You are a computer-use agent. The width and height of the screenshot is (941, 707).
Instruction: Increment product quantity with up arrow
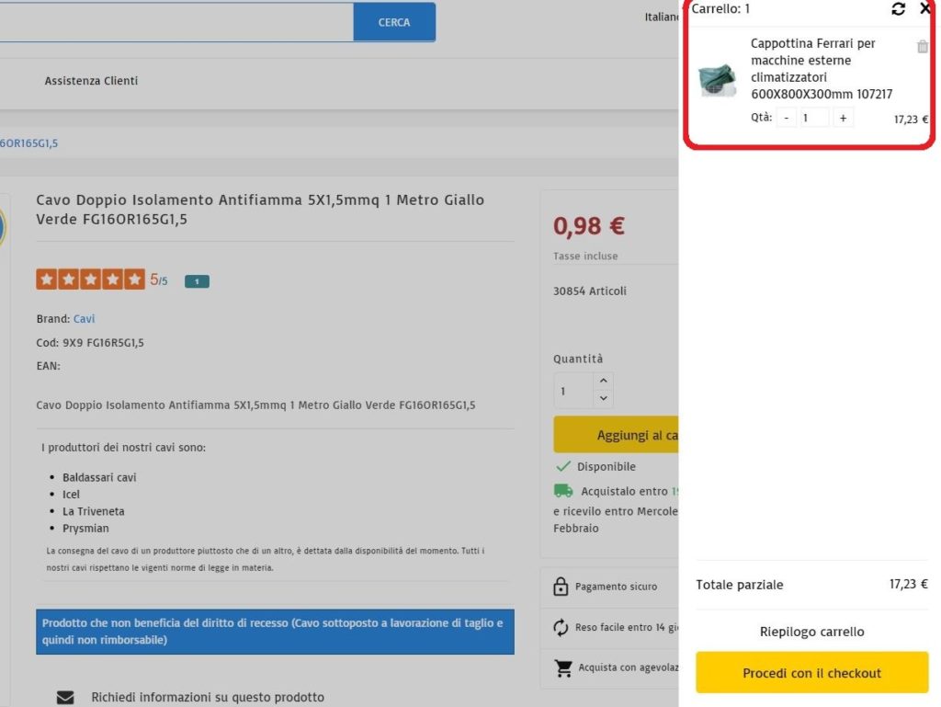pos(603,381)
